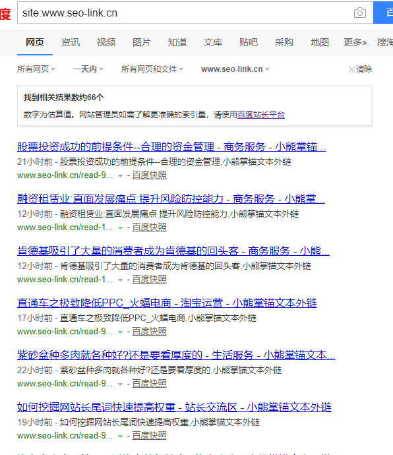Click URL www.seo-link.cn/read-9... under 直通车
Screen dimensions: 393x455
[x=65, y=332]
